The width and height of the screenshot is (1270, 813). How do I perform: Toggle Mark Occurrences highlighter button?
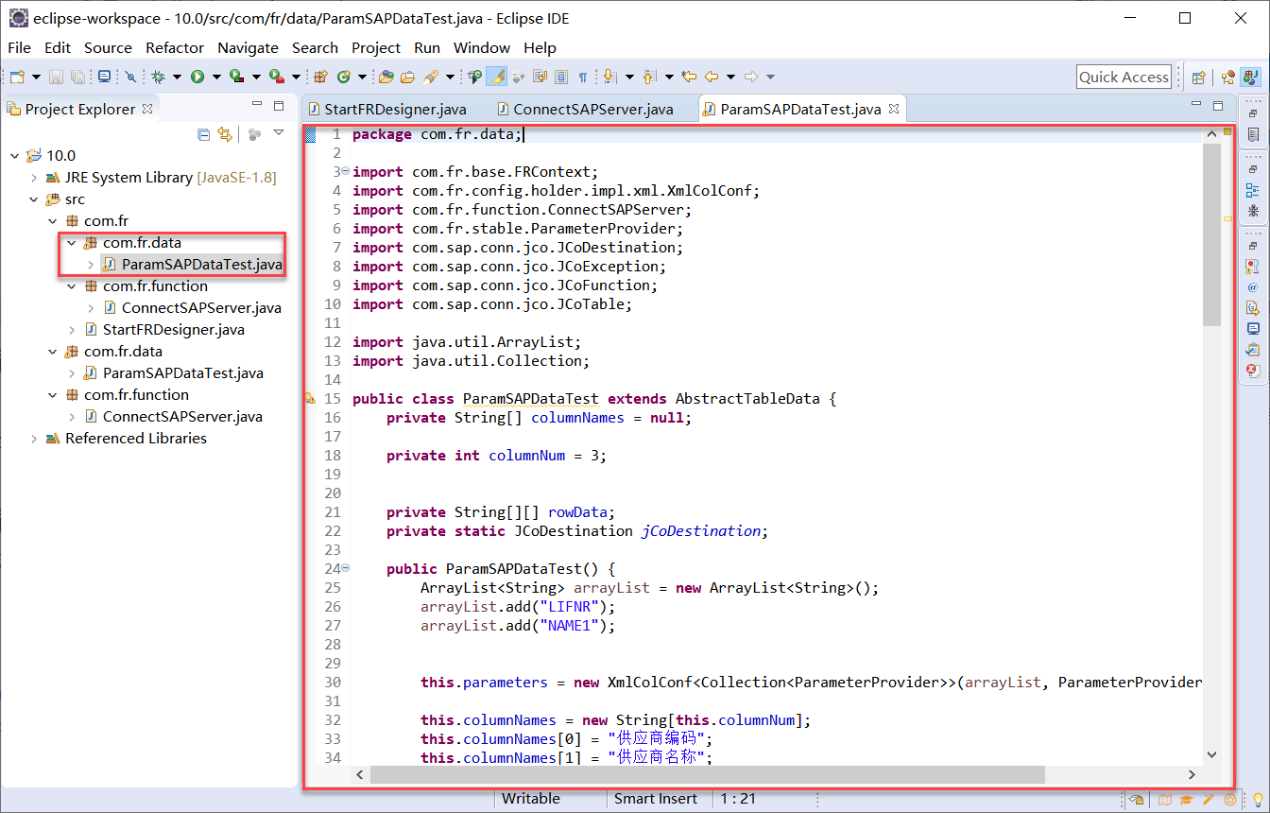(x=497, y=77)
